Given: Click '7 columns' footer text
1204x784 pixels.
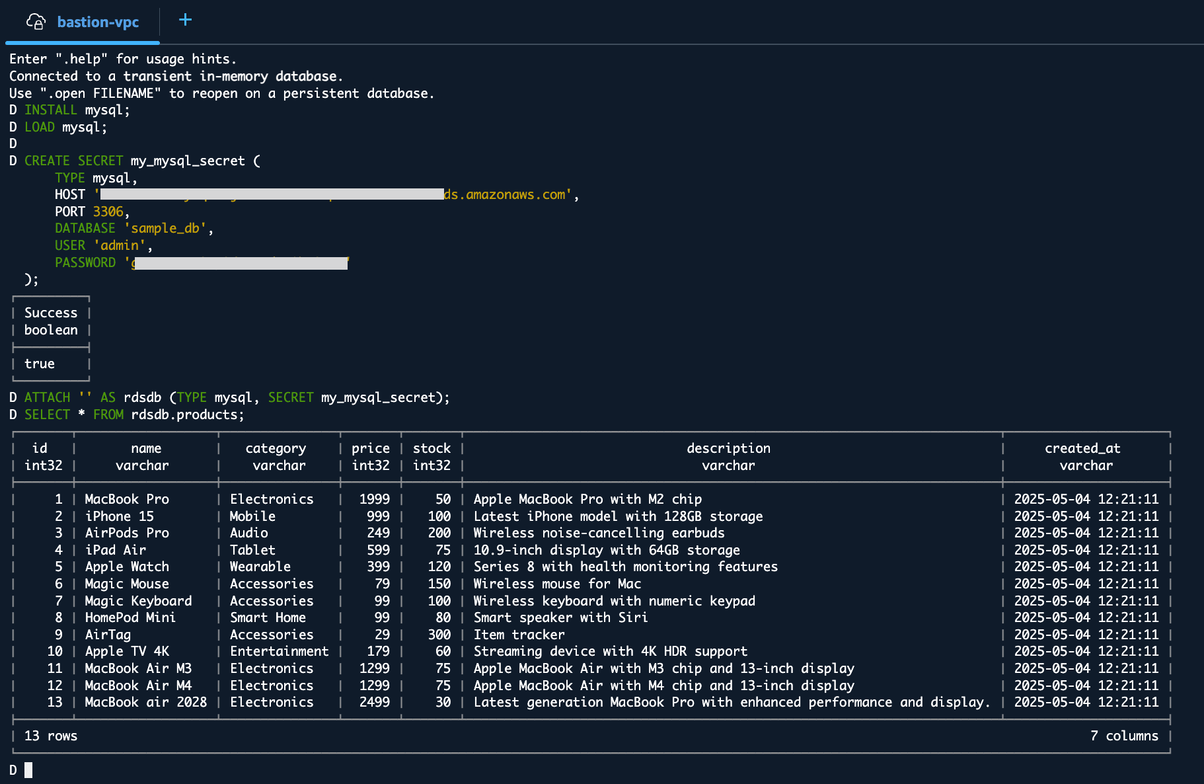Looking at the screenshot, I should [x=1124, y=736].
